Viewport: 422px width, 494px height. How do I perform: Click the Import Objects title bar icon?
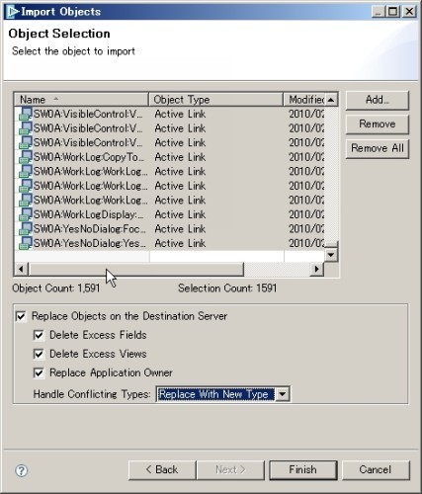[x=13, y=12]
